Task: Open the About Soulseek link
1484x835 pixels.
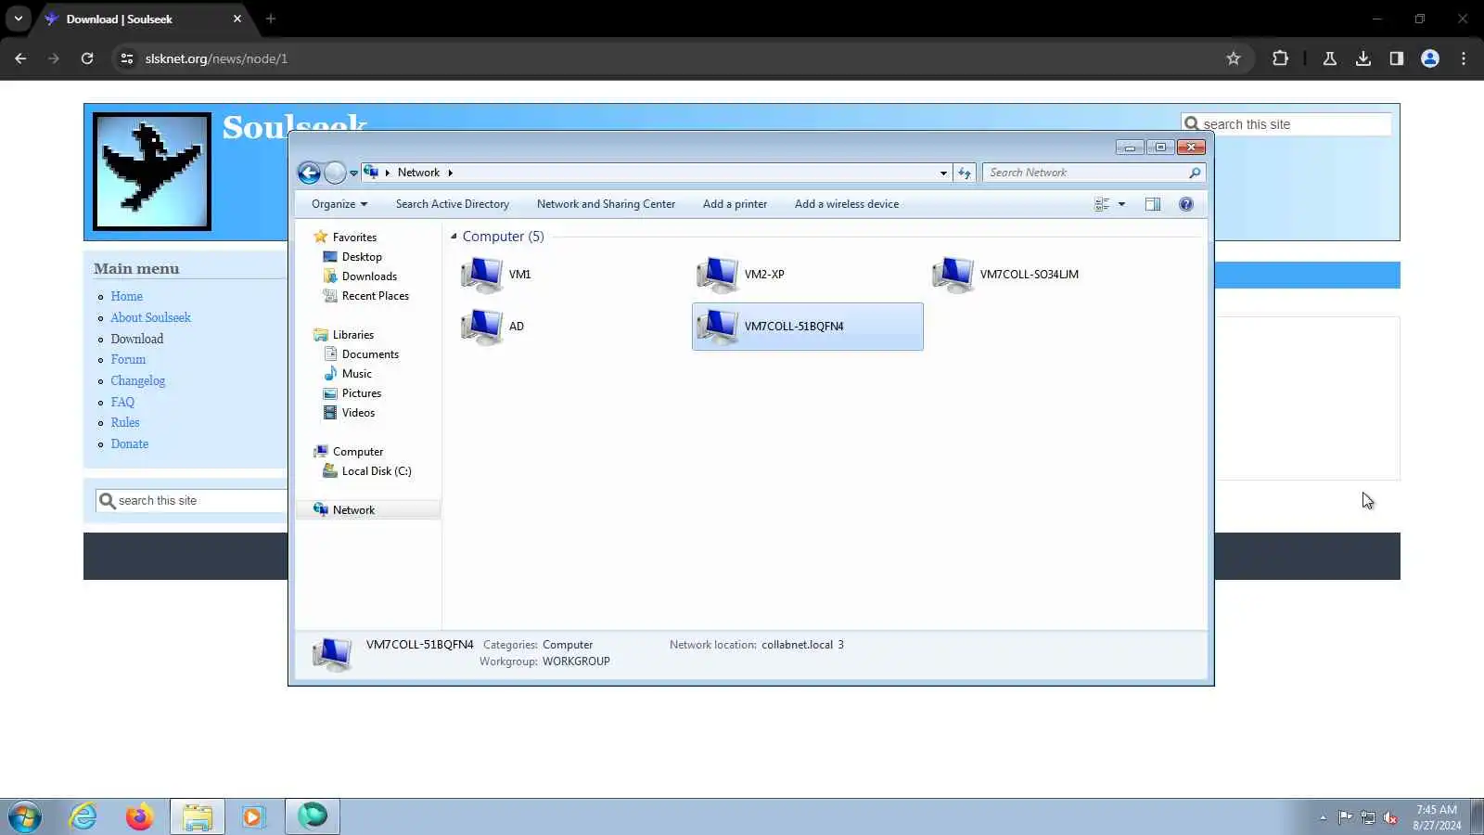Action: [150, 317]
